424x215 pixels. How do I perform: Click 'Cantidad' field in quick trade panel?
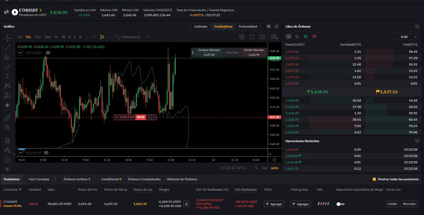232,52
